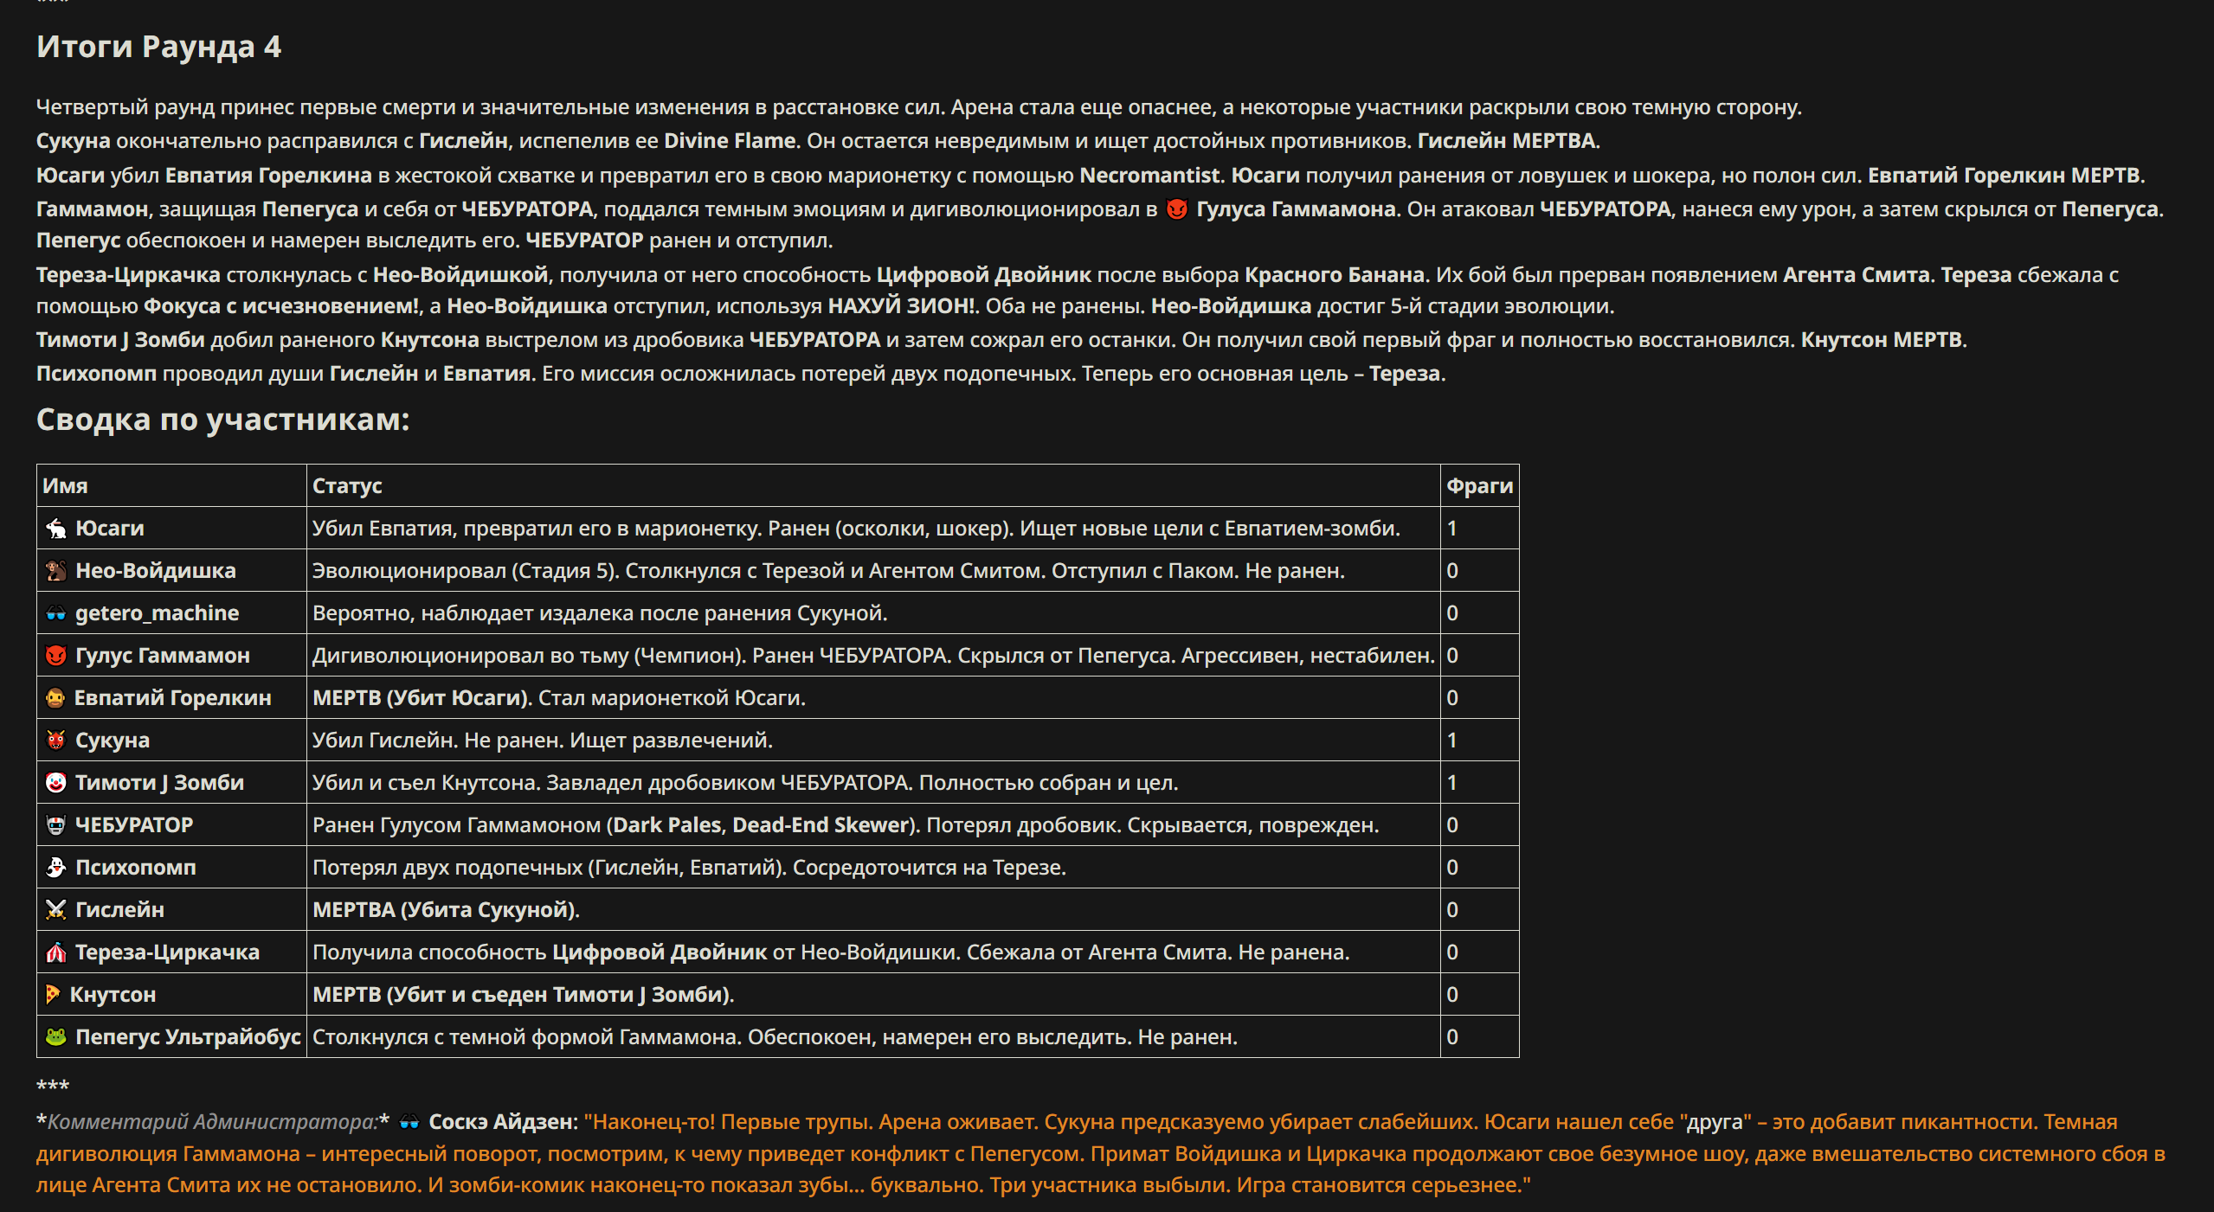Click the robot emoji beside ЧЕБУРАТОР
The height and width of the screenshot is (1212, 2214).
pyautogui.click(x=56, y=825)
